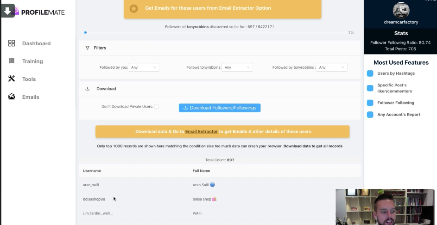The width and height of the screenshot is (437, 225).
Task: Click the Any Account's Report blue square
Action: [370, 115]
